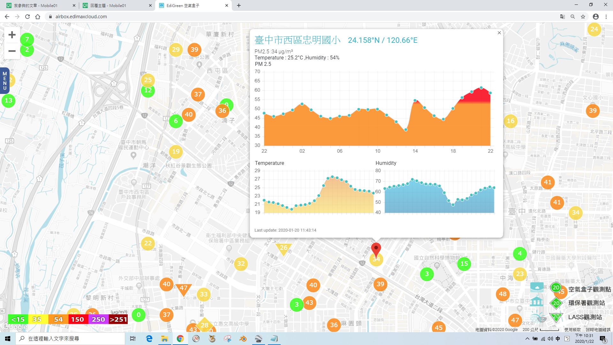Click the volume icon in system tray
Image resolution: width=613 pixels, height=345 pixels.
click(x=550, y=339)
